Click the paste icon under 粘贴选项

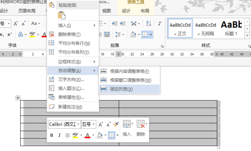pyautogui.click(x=62, y=15)
